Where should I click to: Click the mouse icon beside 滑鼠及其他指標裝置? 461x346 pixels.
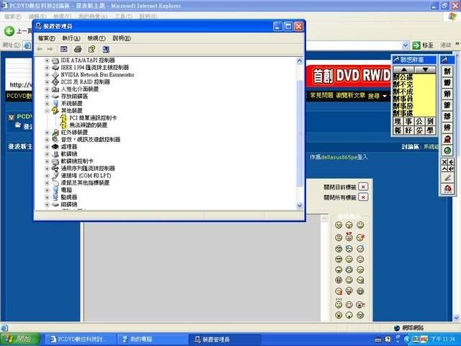coord(55,182)
